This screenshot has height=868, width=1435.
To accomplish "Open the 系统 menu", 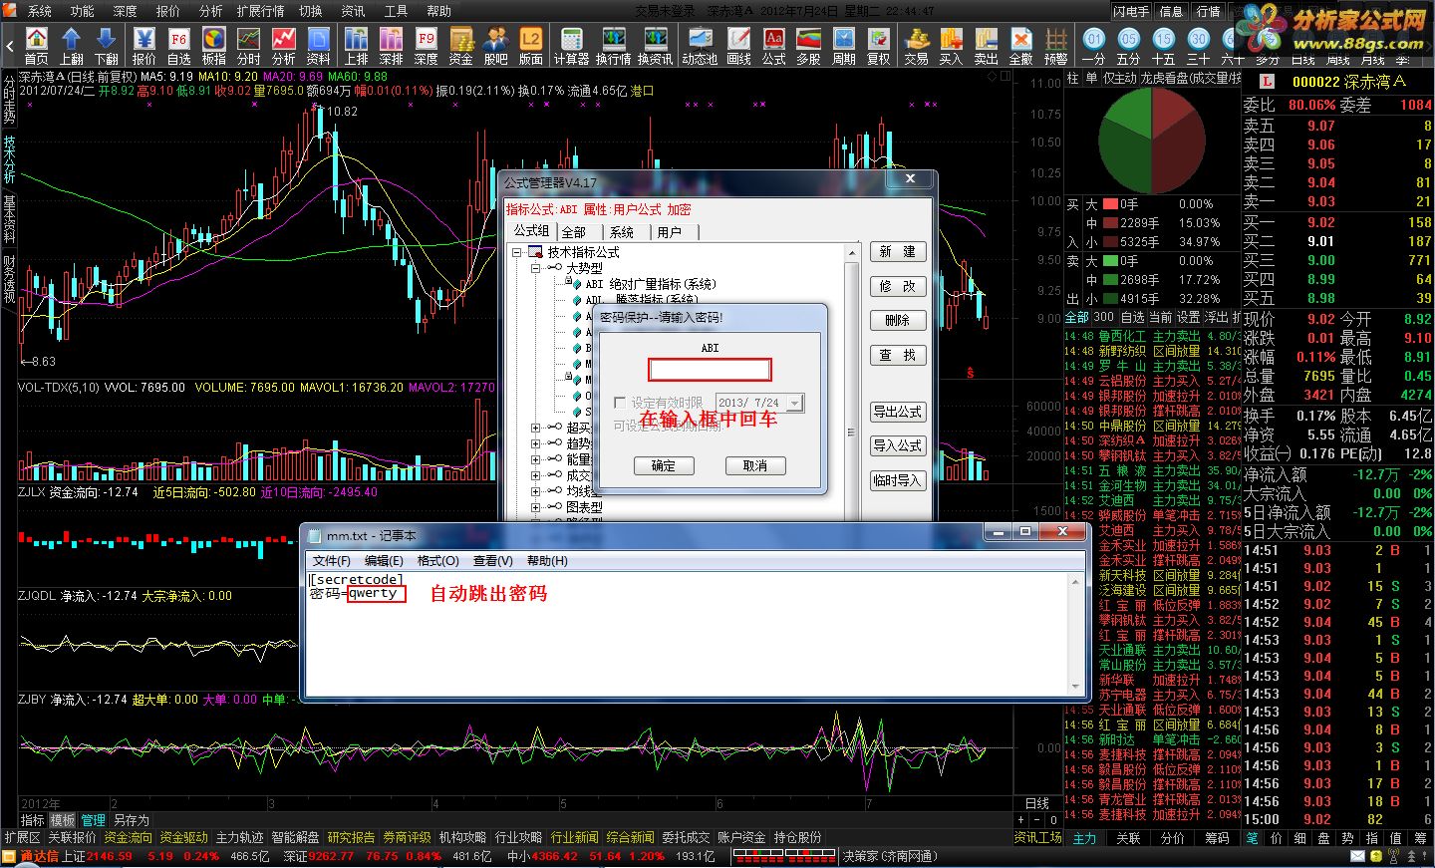I will 39,11.
